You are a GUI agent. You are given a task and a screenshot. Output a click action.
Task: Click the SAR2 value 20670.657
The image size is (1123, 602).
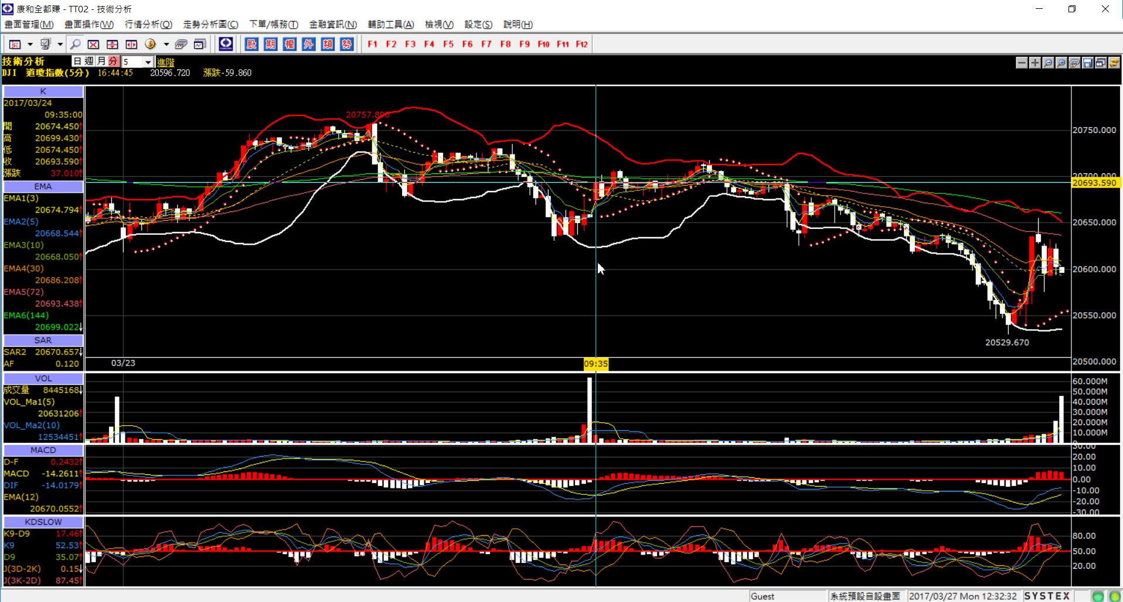pos(57,352)
